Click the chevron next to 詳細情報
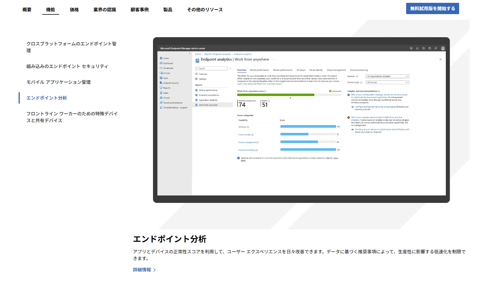Viewport: 489px width, 290px height. click(x=154, y=270)
